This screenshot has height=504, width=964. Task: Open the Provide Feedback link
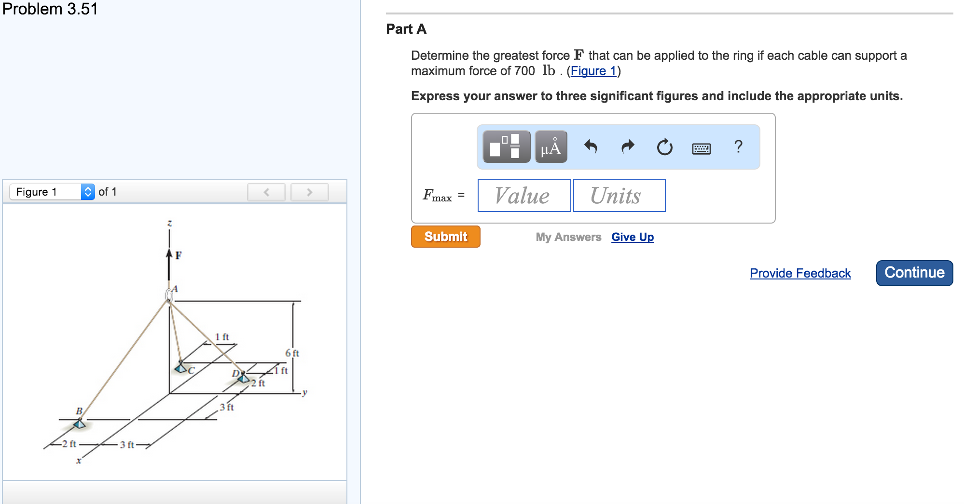pyautogui.click(x=800, y=273)
